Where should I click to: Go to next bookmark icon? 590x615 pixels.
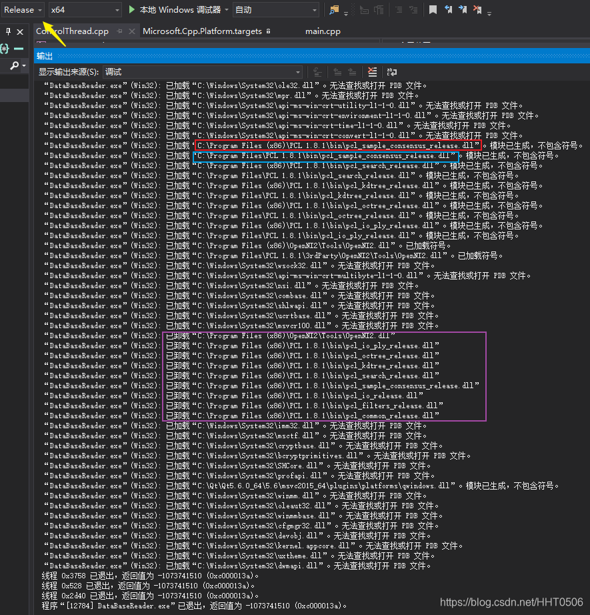click(x=463, y=10)
